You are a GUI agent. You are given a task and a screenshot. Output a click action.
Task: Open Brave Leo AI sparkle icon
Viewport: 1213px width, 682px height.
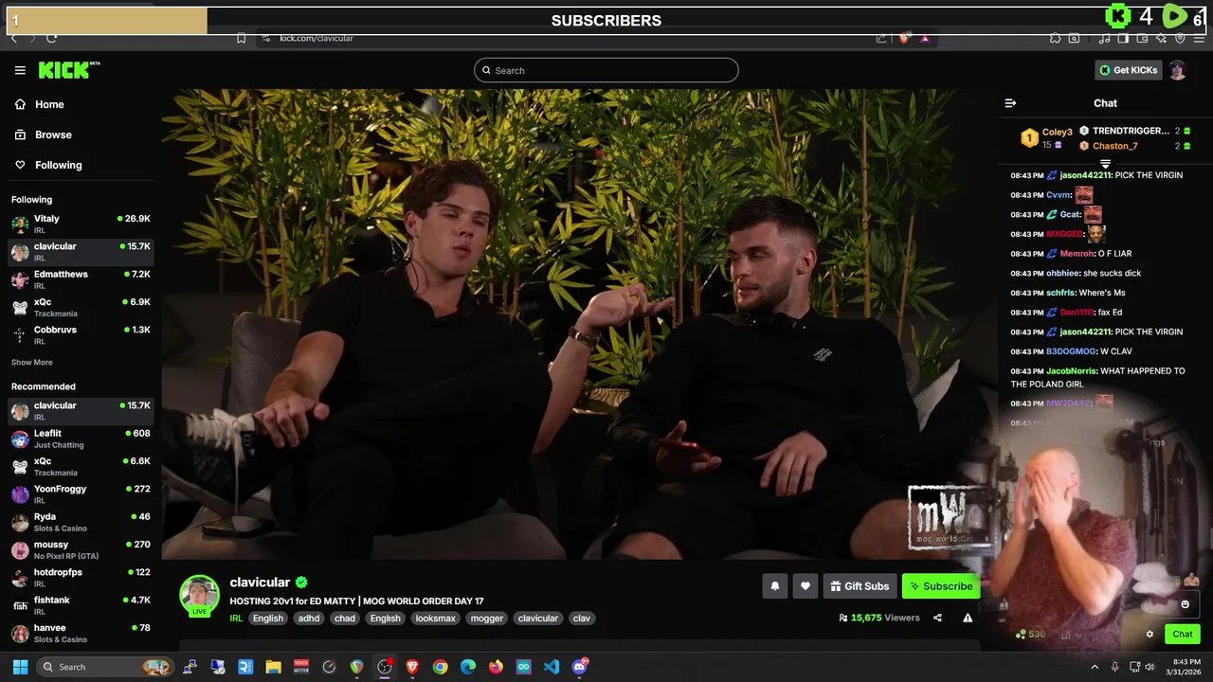coord(1161,38)
